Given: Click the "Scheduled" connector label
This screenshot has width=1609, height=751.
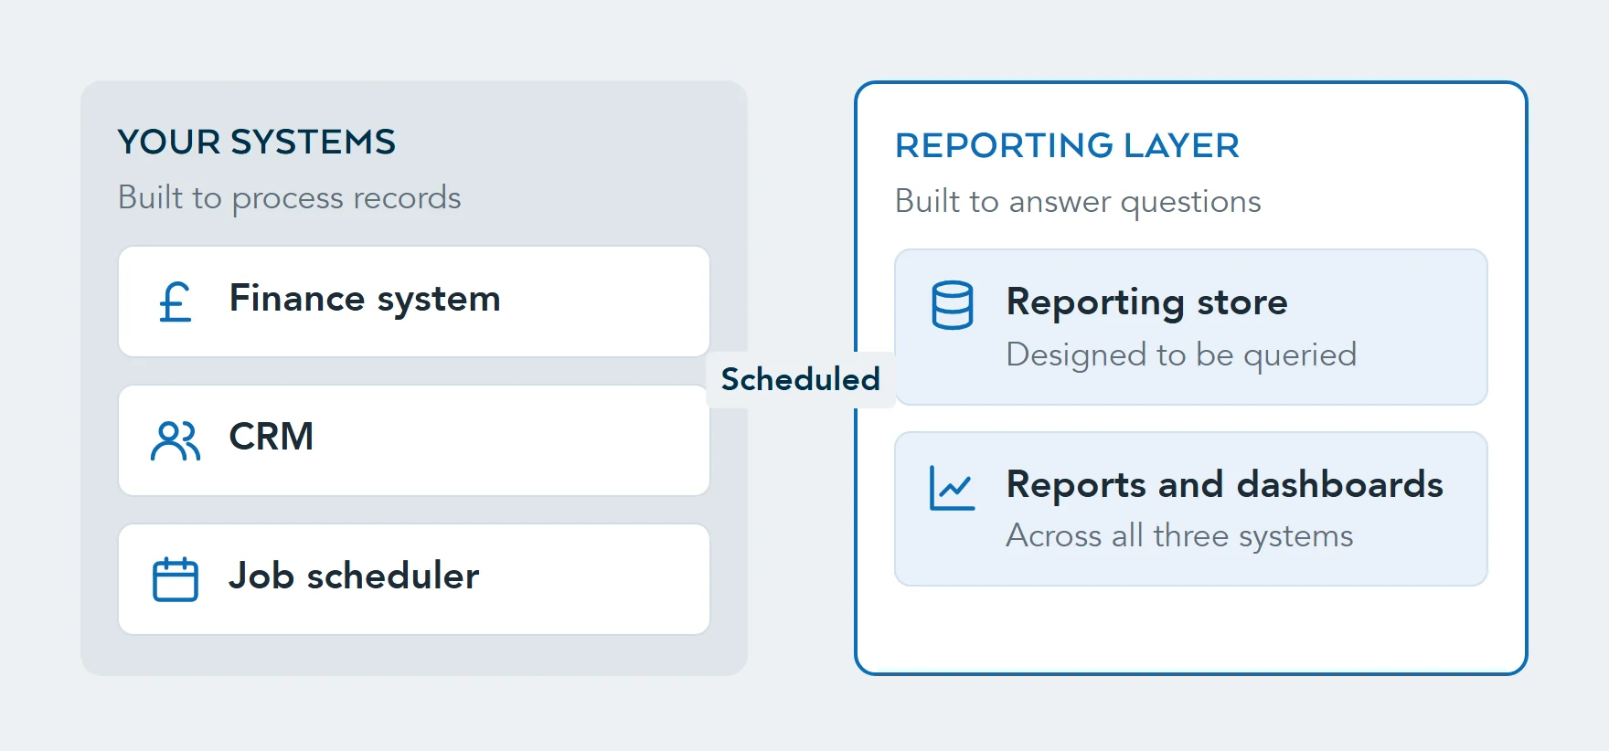Looking at the screenshot, I should (x=801, y=379).
